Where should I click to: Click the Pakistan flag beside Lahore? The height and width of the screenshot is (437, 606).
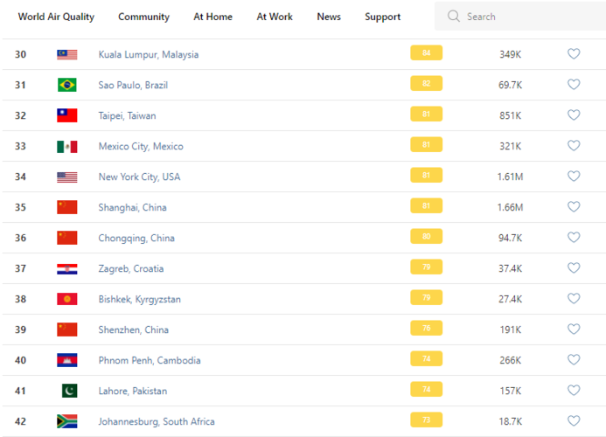68,391
